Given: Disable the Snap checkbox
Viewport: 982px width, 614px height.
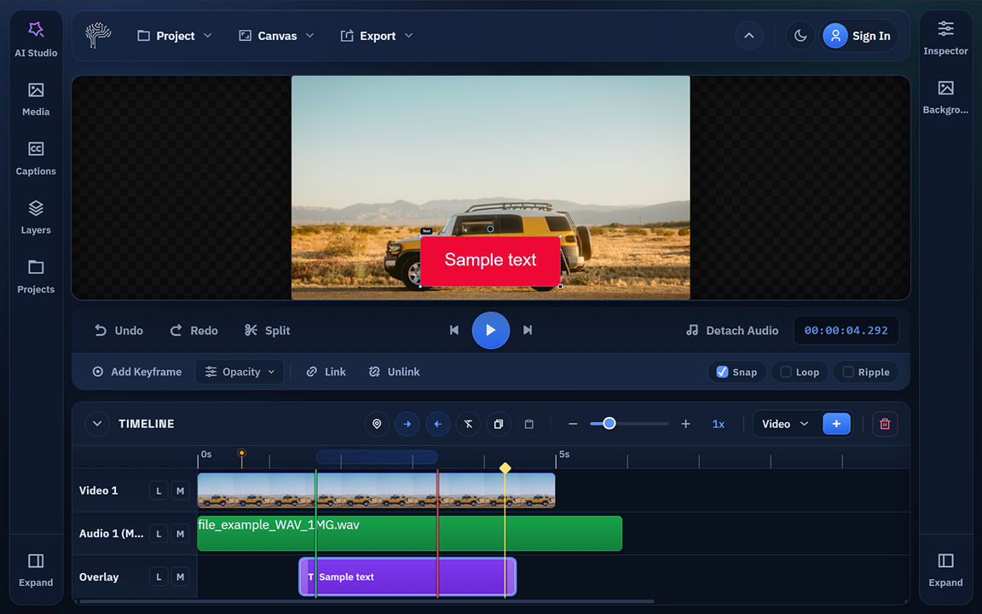Looking at the screenshot, I should [x=722, y=372].
